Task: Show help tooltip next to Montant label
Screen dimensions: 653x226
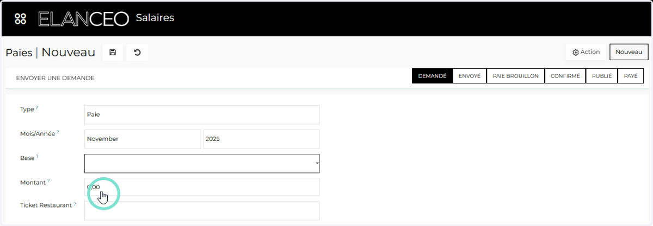Action: click(48, 181)
